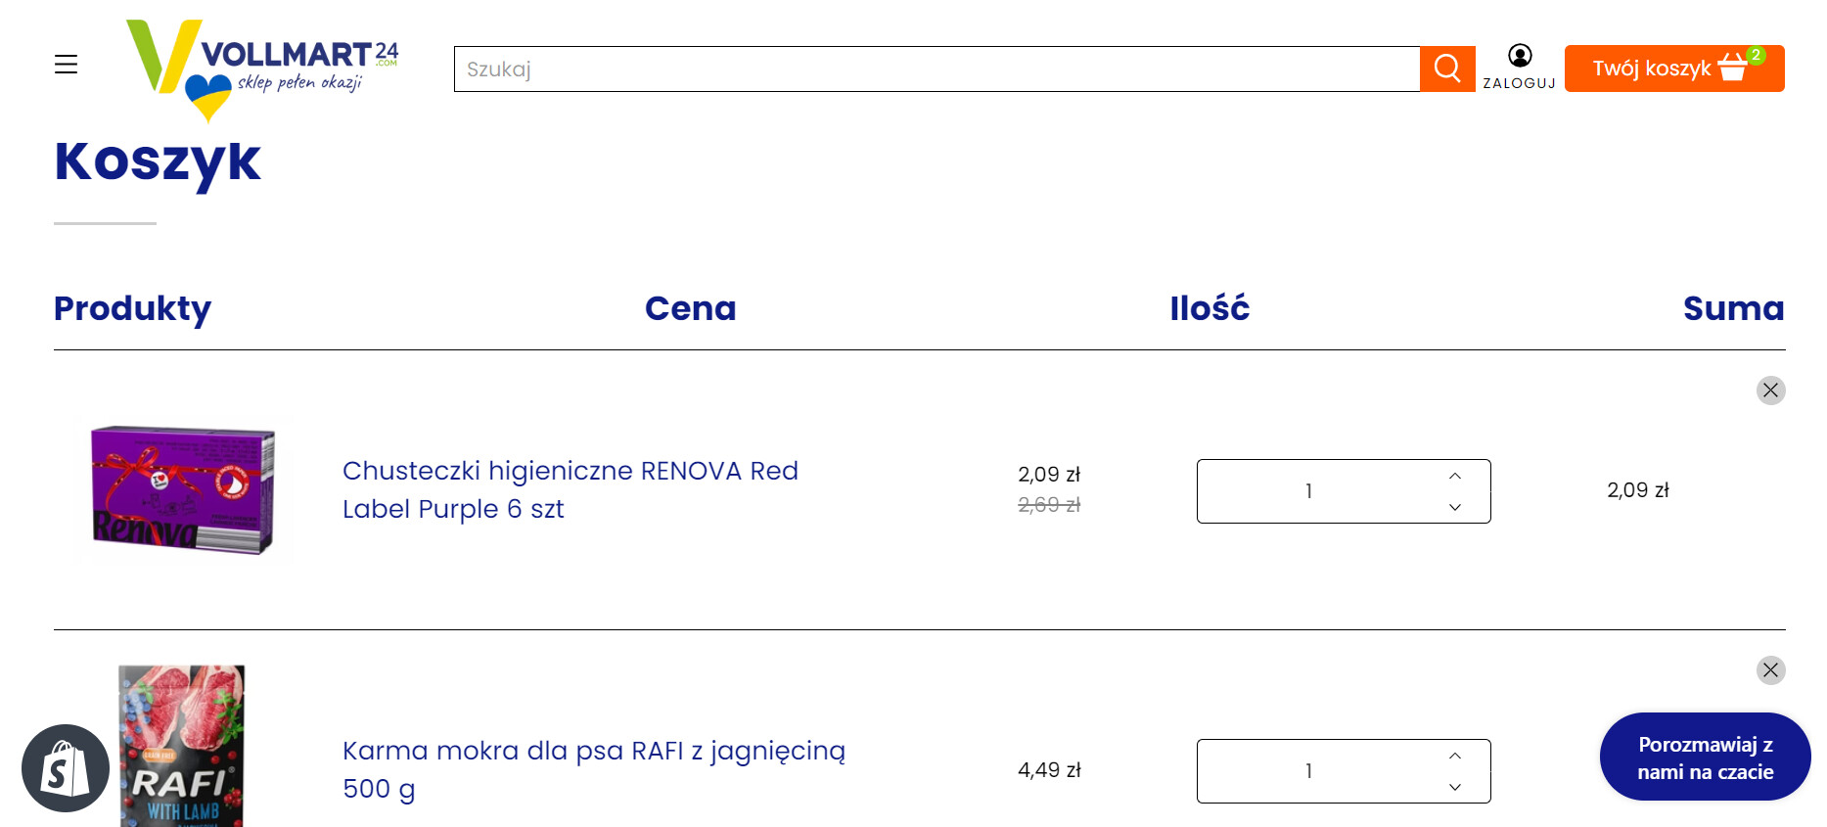Click the orange search magnifier button
Image resolution: width=1827 pixels, height=827 pixels.
pos(1447,69)
